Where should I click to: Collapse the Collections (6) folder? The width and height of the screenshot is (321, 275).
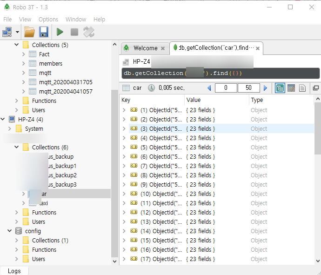click(17, 147)
